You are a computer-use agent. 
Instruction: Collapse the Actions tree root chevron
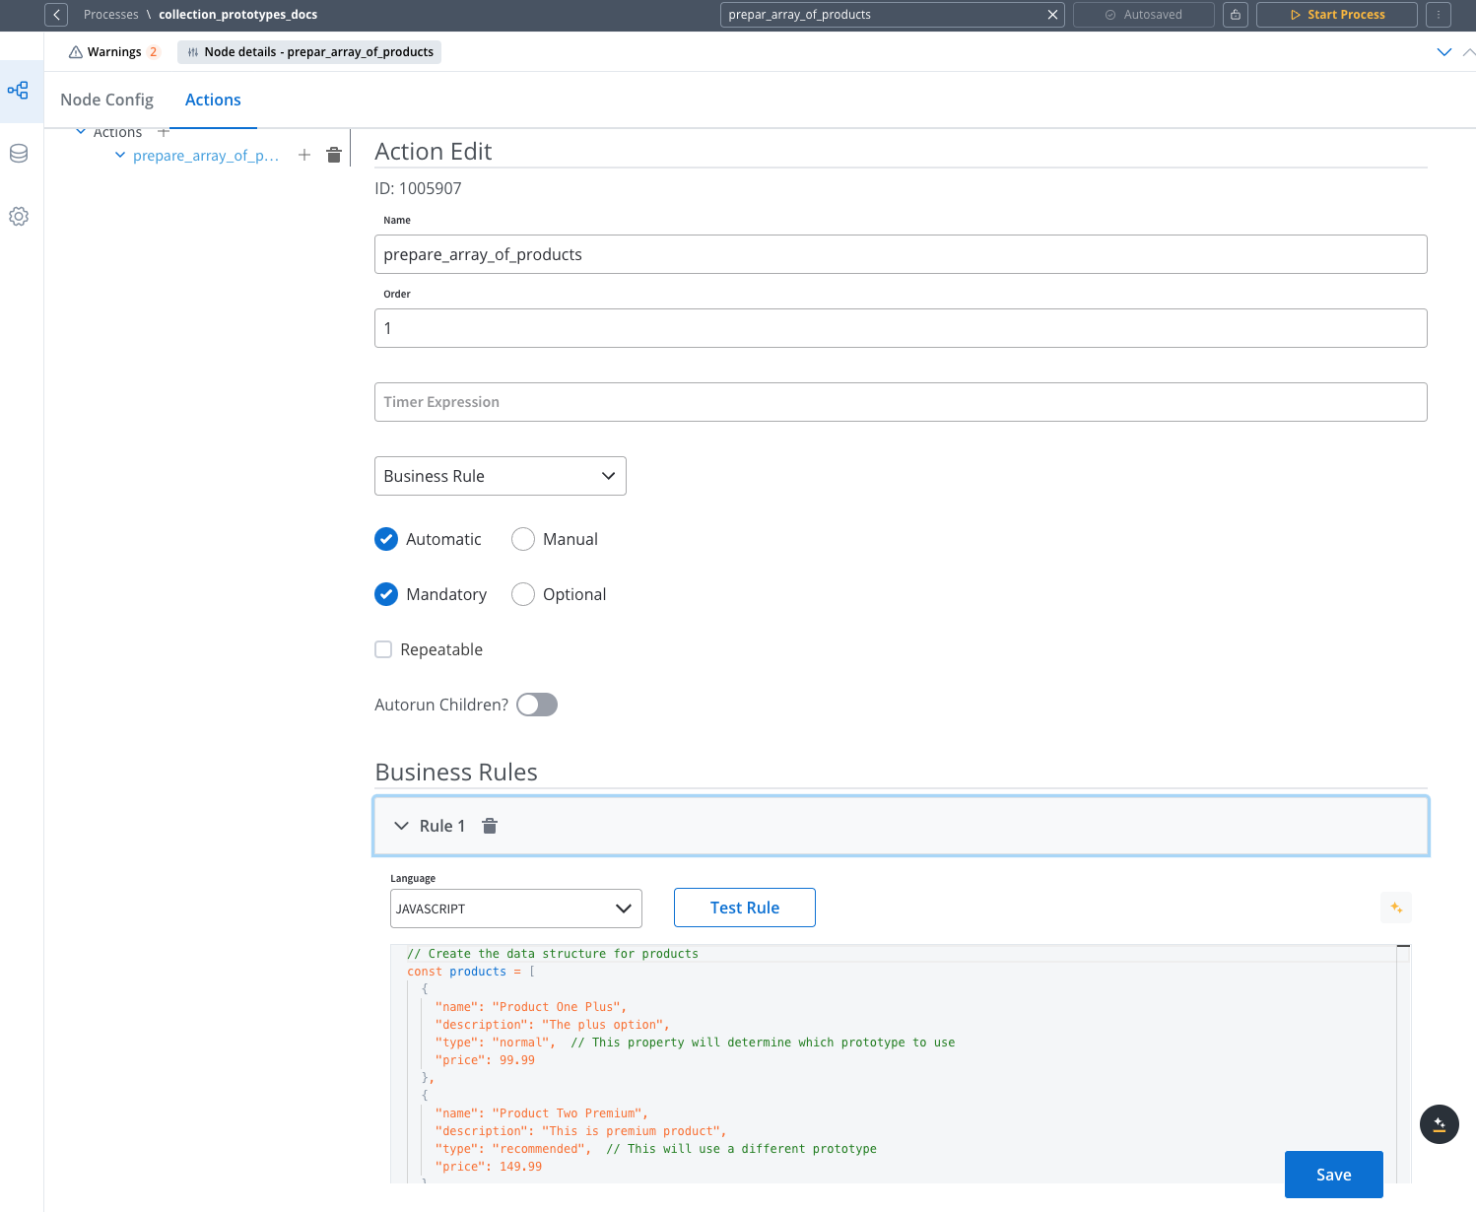click(81, 132)
